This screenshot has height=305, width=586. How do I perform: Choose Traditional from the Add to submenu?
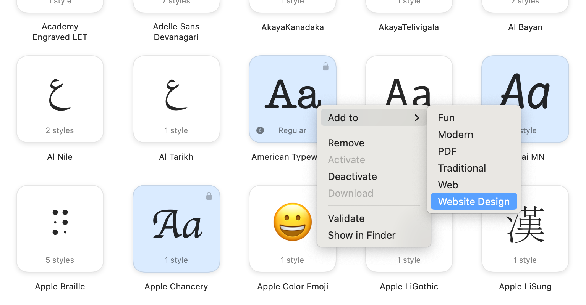462,168
